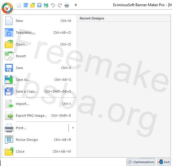Choose Import... menu entry
This screenshot has width=172, height=166.
tap(39, 104)
